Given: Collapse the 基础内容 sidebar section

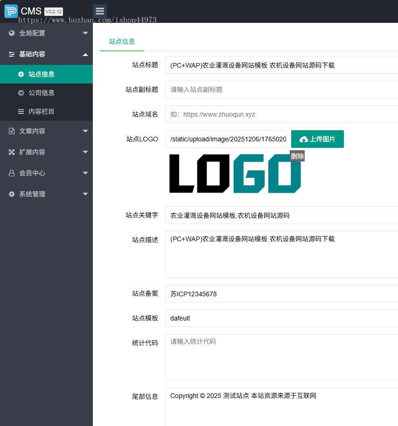Looking at the screenshot, I should [x=47, y=54].
